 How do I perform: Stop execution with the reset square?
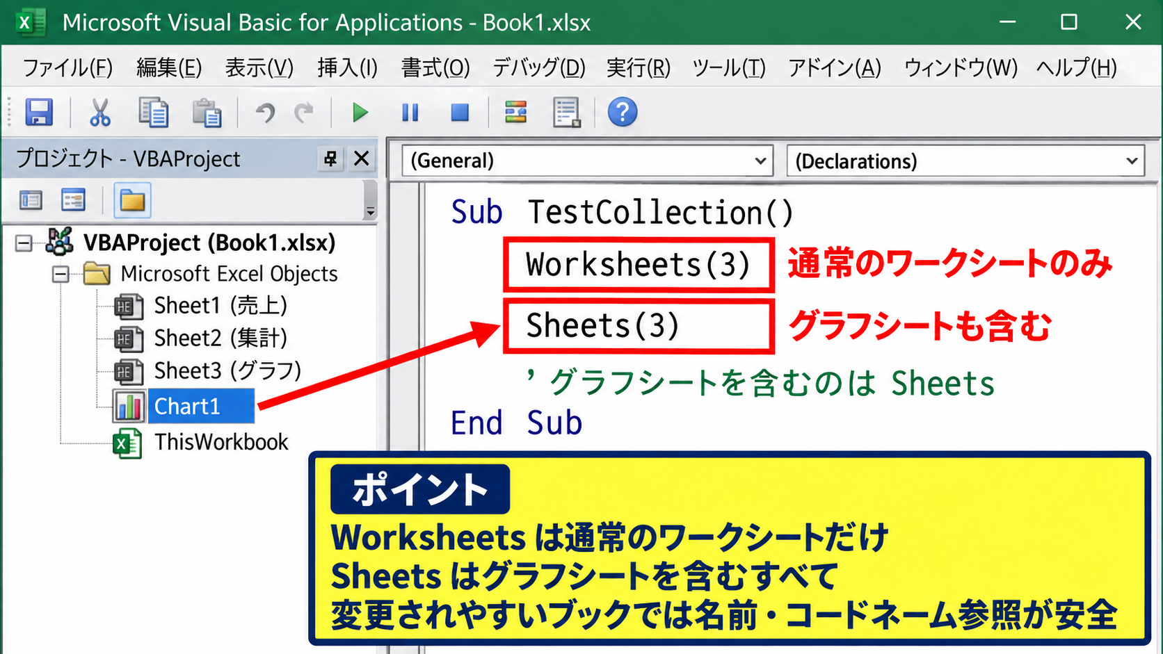pos(460,112)
